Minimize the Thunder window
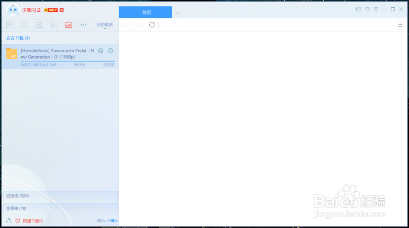This screenshot has height=228, width=409. (384, 9)
